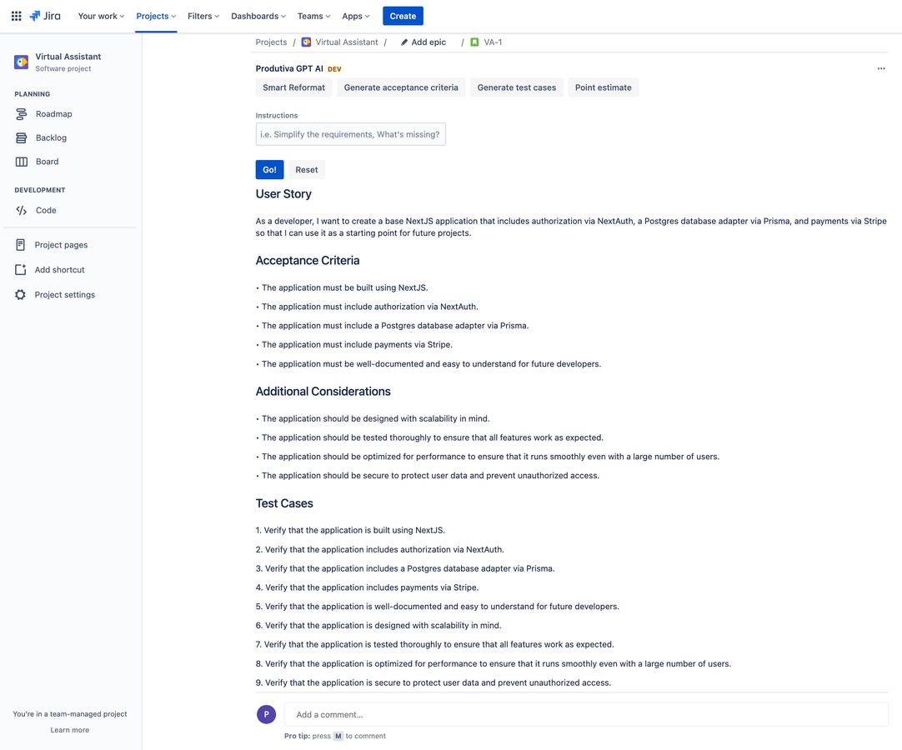Open the app switcher grid icon
Screen dimensions: 902x750
(16, 16)
